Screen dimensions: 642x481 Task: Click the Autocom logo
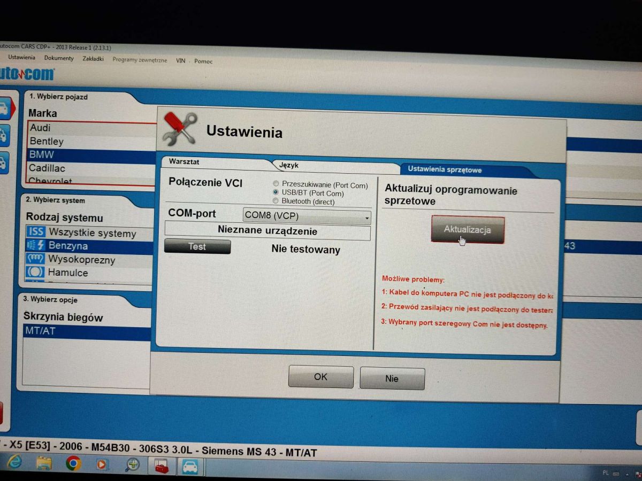[x=27, y=73]
